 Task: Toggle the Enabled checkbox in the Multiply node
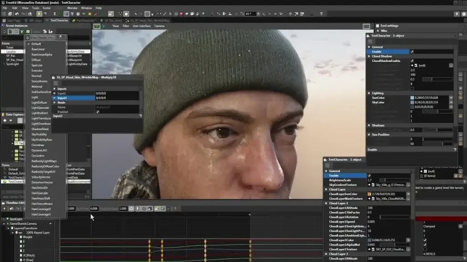98,111
